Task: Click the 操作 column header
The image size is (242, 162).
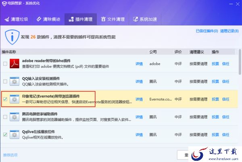Action: [x=223, y=52]
